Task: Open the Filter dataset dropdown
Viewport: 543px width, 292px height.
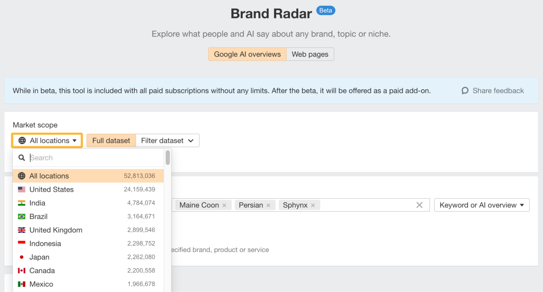Action: coord(167,140)
